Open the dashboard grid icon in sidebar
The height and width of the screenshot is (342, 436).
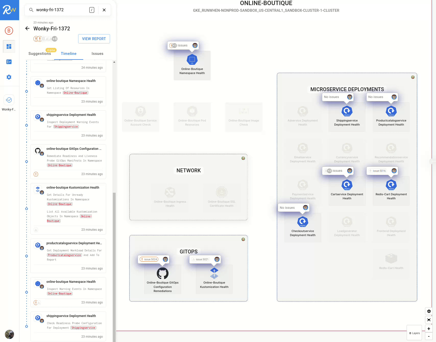tap(9, 46)
